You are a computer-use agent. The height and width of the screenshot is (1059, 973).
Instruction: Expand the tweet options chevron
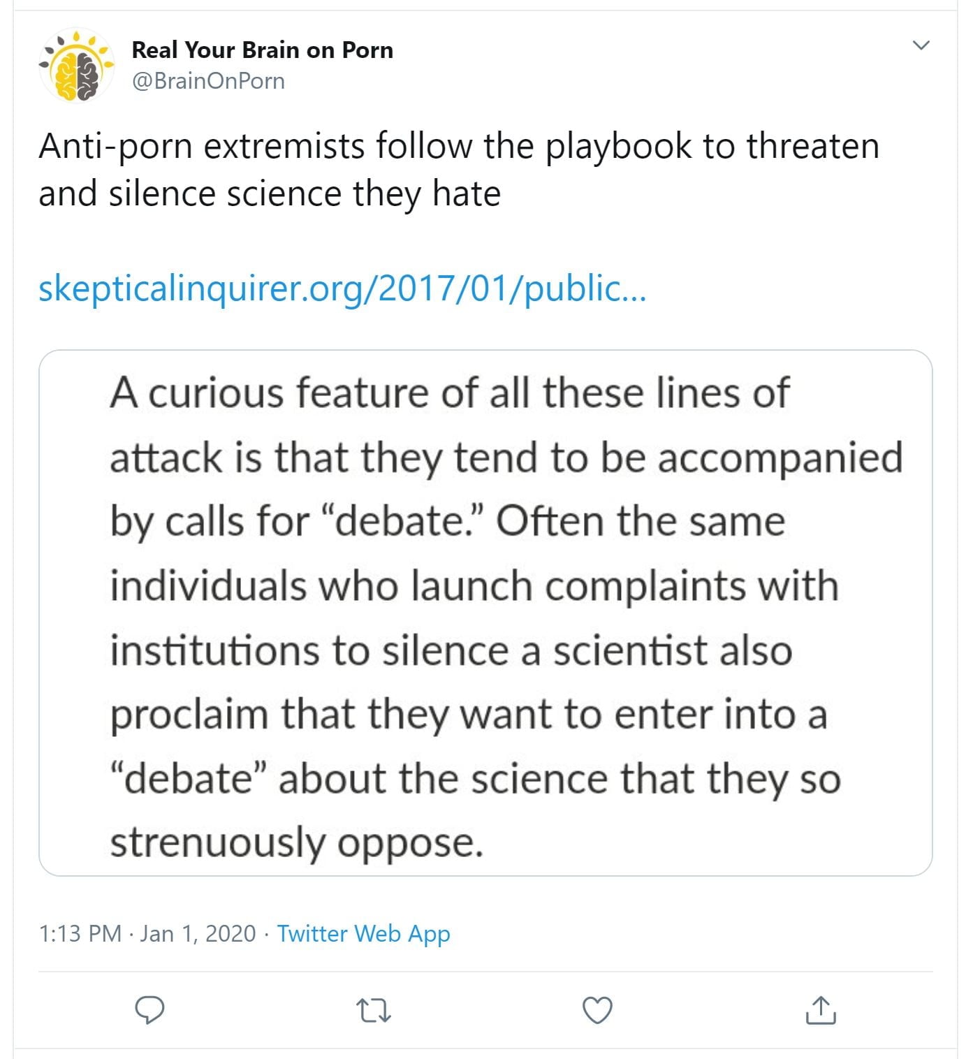[921, 45]
